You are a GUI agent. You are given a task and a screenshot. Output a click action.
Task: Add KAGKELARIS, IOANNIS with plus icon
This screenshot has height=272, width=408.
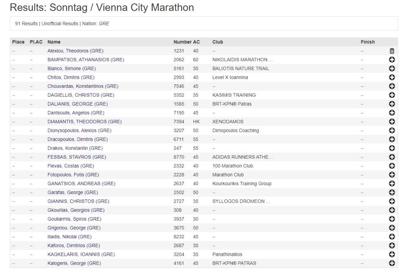click(x=392, y=254)
